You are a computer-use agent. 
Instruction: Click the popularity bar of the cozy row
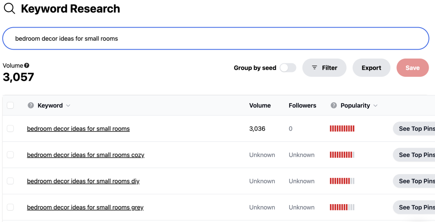pos(342,155)
